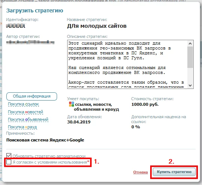Click inside the strategy description text area
Screen dimensions: 202x185
pos(127,65)
